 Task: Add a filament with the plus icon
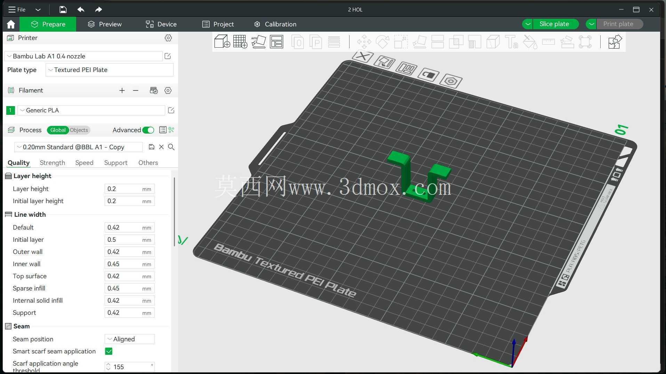tap(122, 90)
